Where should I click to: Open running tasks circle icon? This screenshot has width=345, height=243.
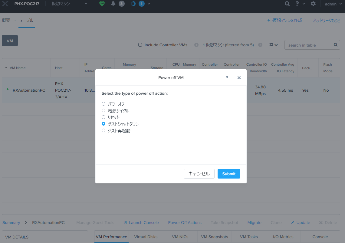[x=133, y=4]
